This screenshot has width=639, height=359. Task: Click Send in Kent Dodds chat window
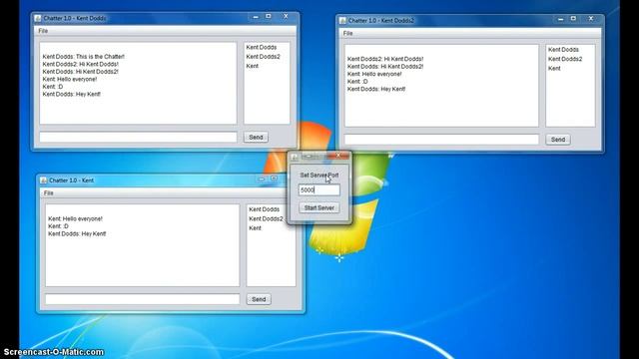[256, 138]
